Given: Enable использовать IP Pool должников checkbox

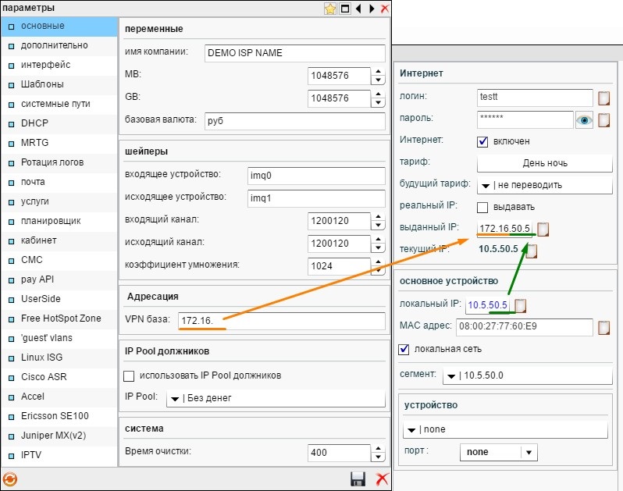Looking at the screenshot, I should (130, 375).
